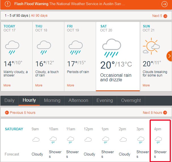Switch to the Daily tab
The image size is (172, 162).
(9, 101)
